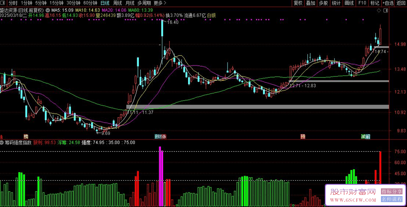The height and width of the screenshot is (207, 407).
Task: Click the 叠加 overlay button
Action: point(311,3)
